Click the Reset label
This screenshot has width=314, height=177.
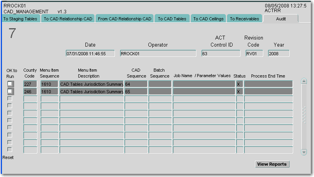tap(8, 157)
